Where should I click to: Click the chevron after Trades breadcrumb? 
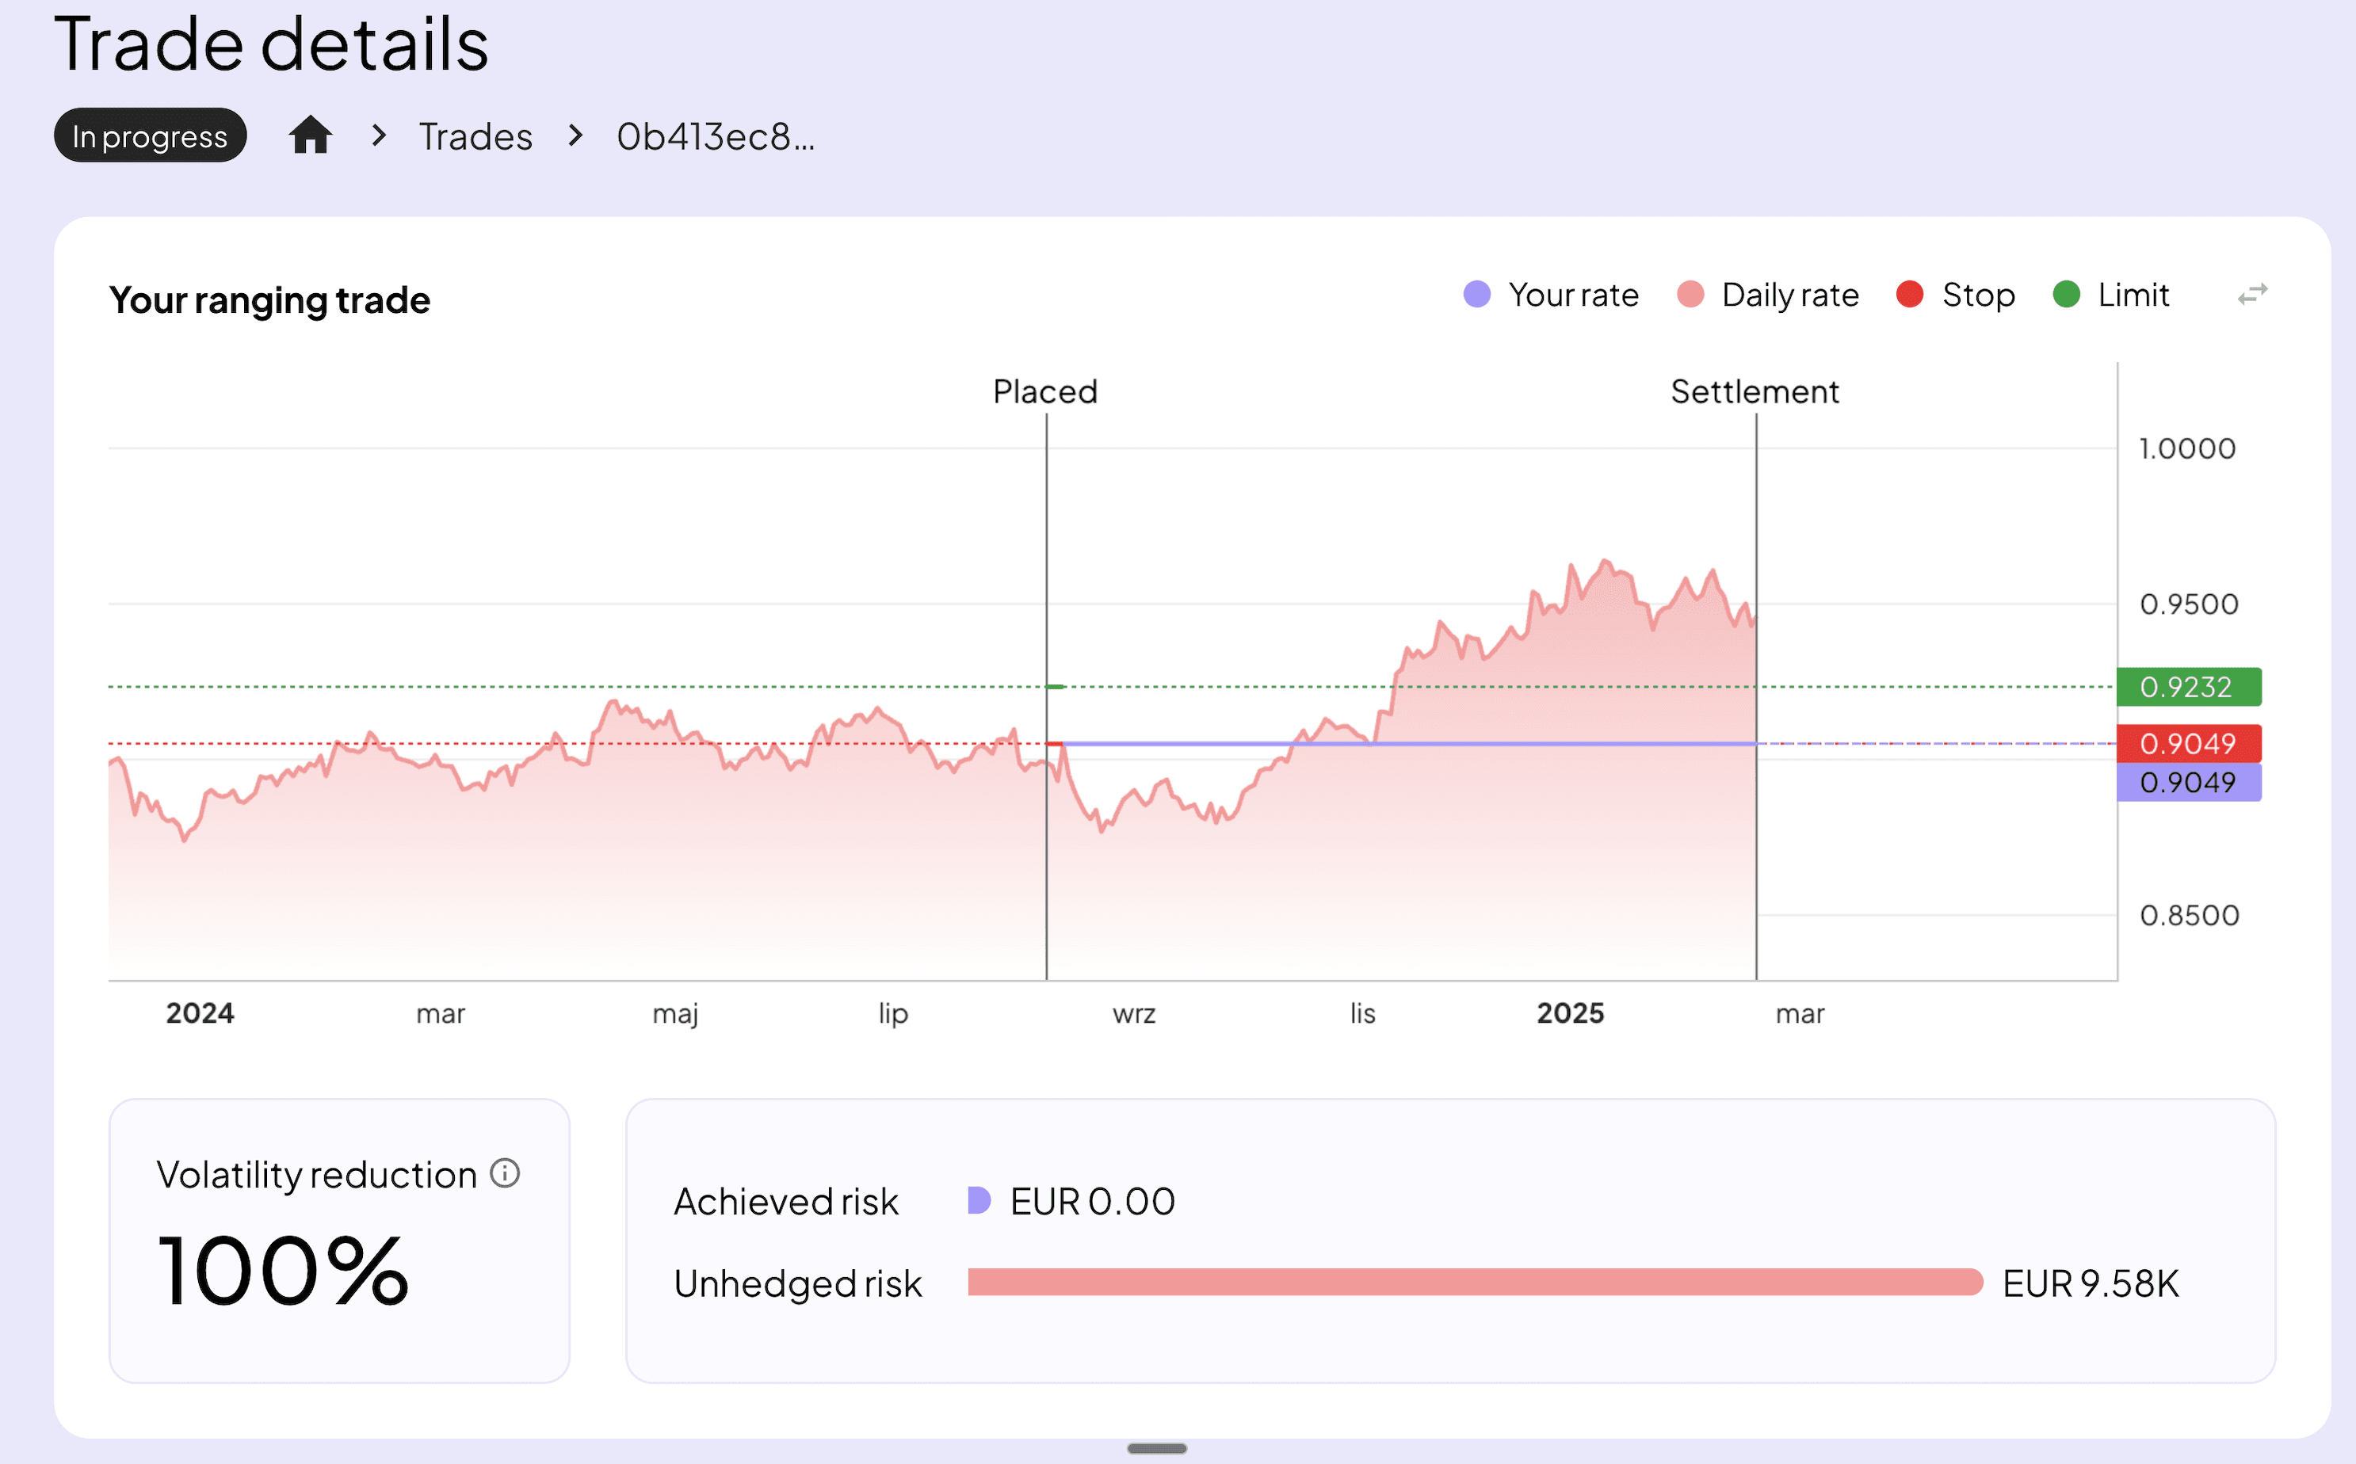pyautogui.click(x=575, y=135)
